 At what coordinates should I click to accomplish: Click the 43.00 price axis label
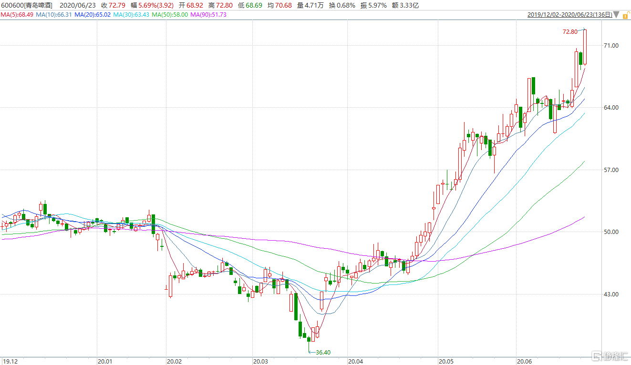point(611,294)
